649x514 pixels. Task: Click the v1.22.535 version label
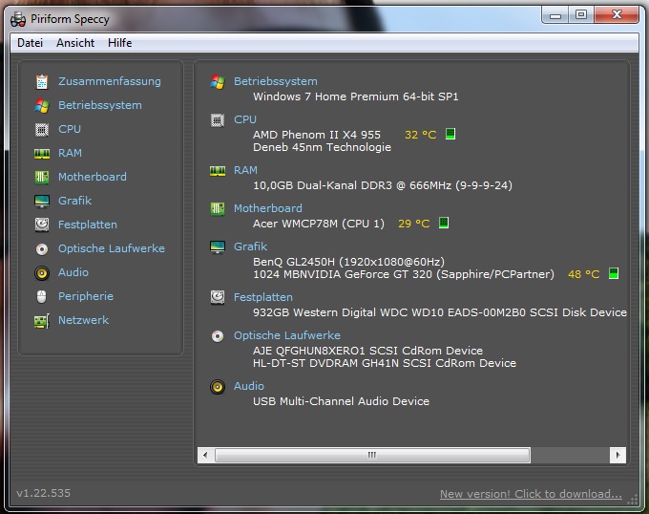click(44, 493)
